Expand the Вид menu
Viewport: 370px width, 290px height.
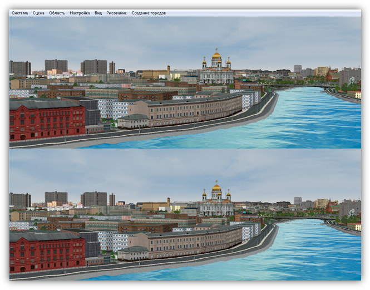98,13
